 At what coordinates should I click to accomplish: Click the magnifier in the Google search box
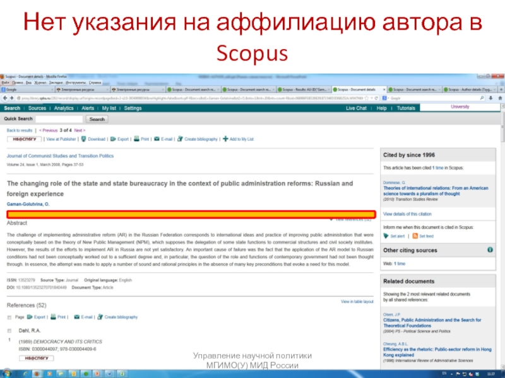coord(482,98)
